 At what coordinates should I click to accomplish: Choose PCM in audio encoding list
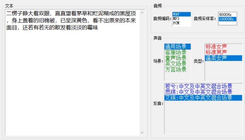(181, 23)
